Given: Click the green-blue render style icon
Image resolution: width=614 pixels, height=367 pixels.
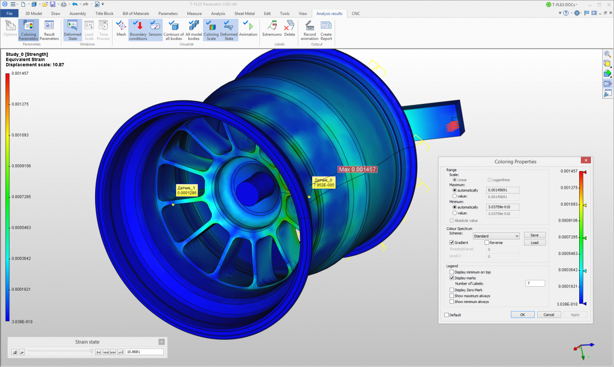Looking at the screenshot, I should [x=607, y=73].
